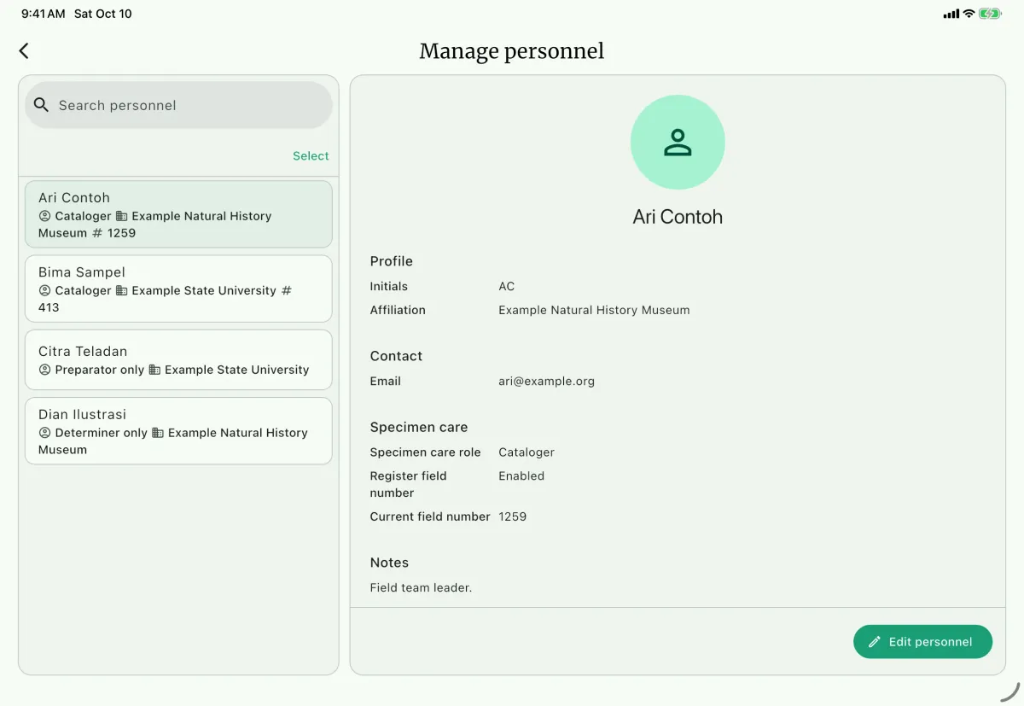Image resolution: width=1024 pixels, height=706 pixels.
Task: Click the Ari Contoh name heading
Action: 678,217
